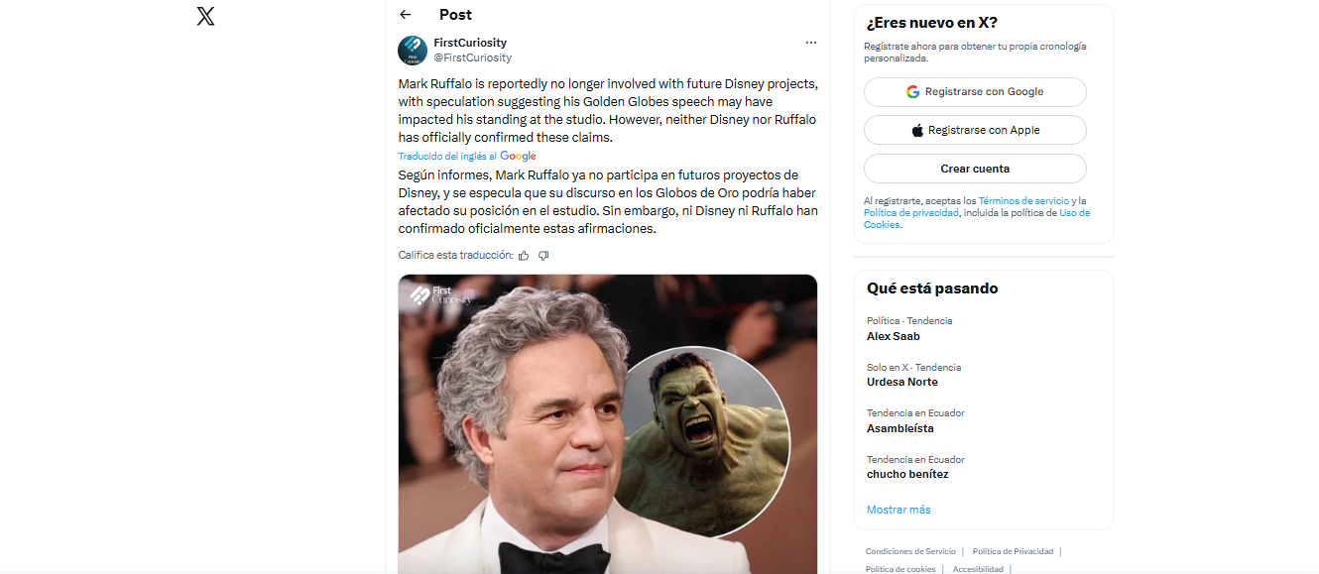1319x574 pixels.
Task: Click the X logo icon
Action: [205, 16]
